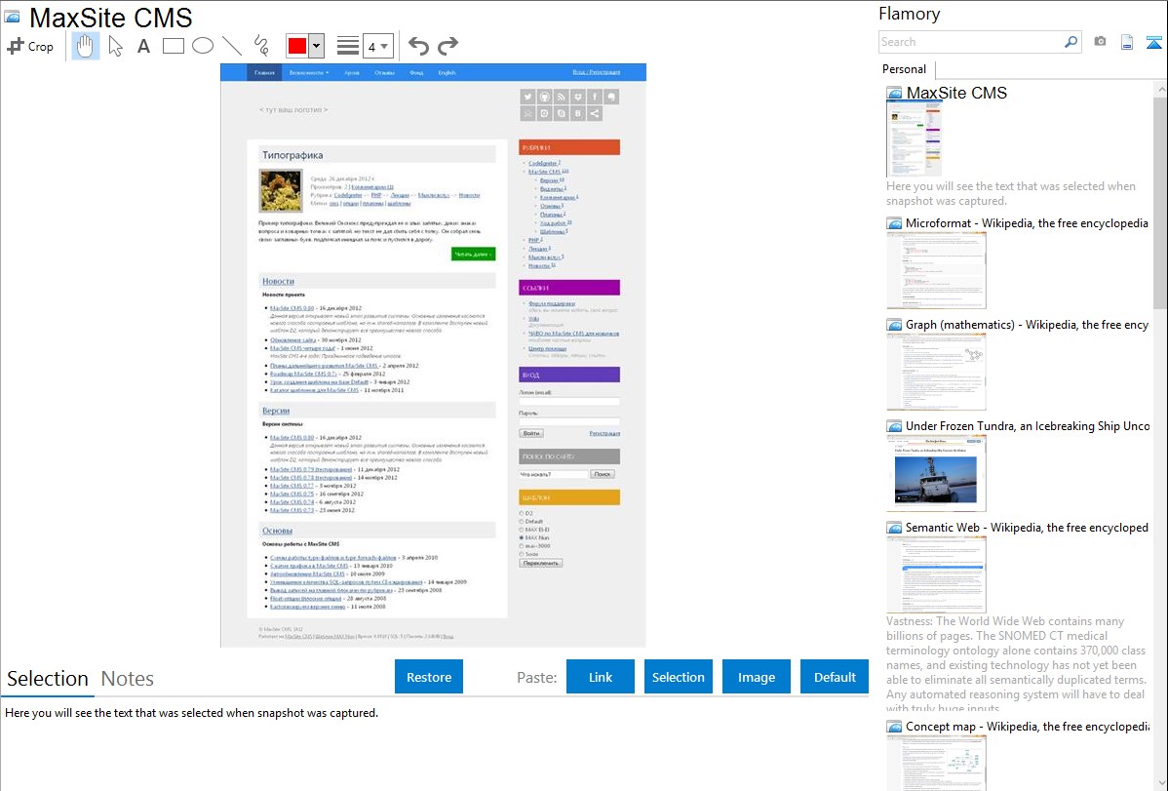
Task: Click the red color swatch
Action: tap(297, 46)
